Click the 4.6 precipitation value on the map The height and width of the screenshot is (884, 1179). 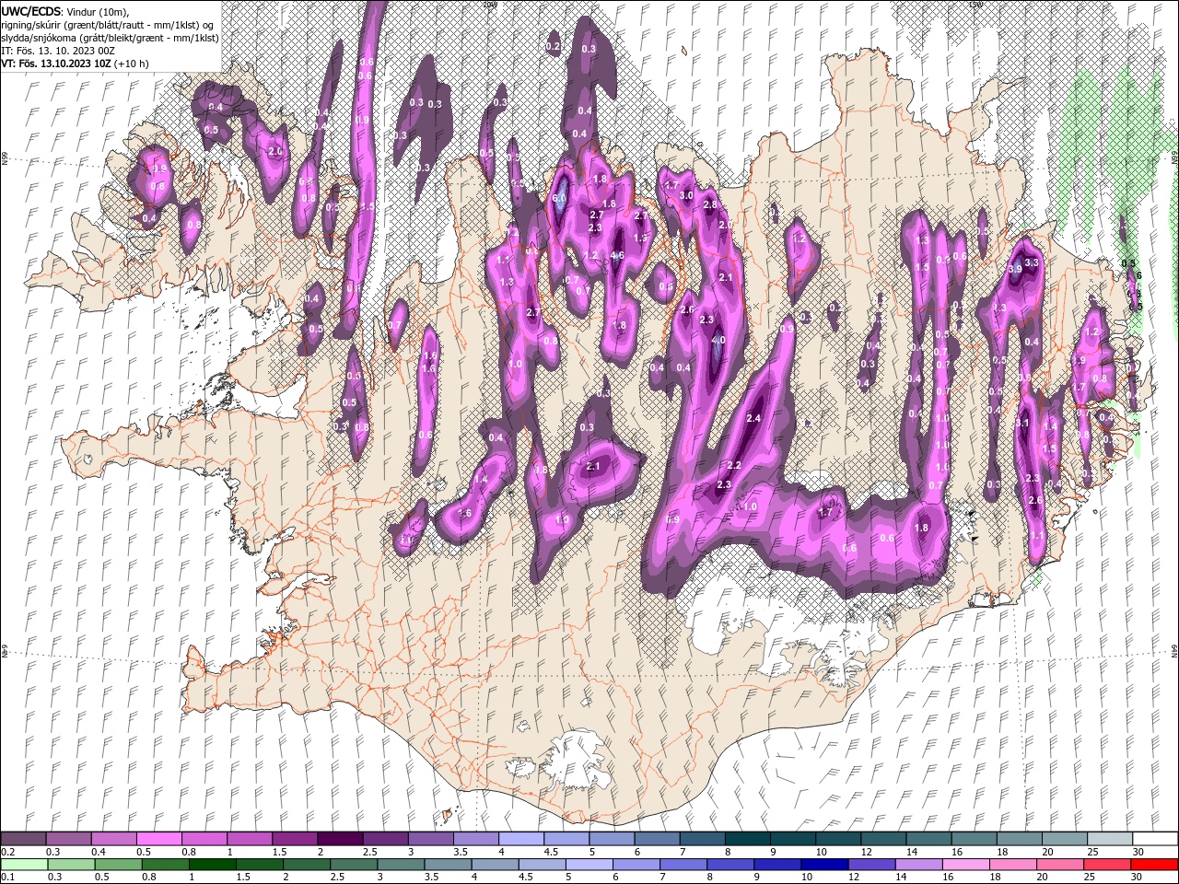coord(617,255)
